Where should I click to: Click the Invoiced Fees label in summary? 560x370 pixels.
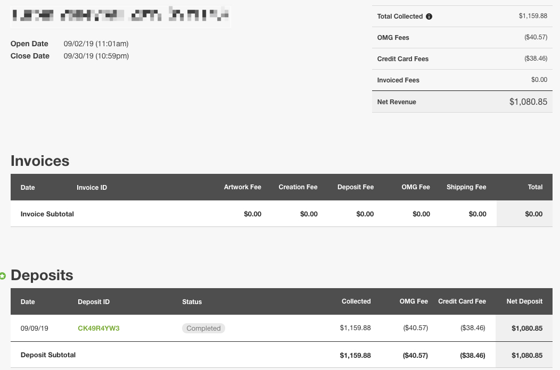(x=398, y=80)
